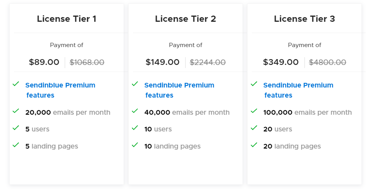Click the checkmark beside Tier 1 Sendinblue Premium features
Screen dimensions: 368x189
click(x=16, y=84)
